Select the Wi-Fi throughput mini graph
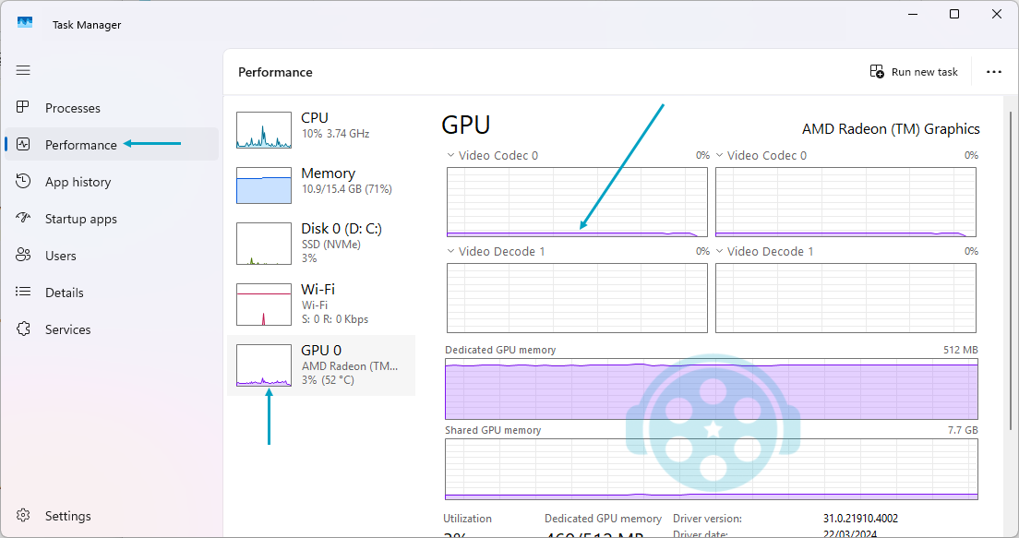 pyautogui.click(x=264, y=305)
